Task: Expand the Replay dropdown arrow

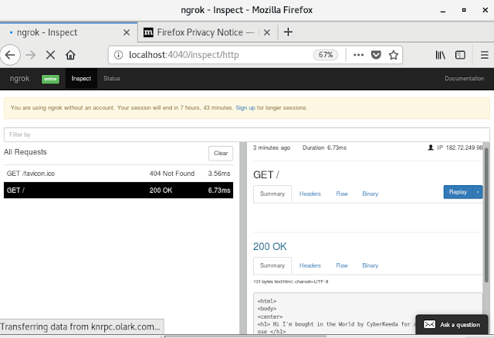Action: point(478,192)
